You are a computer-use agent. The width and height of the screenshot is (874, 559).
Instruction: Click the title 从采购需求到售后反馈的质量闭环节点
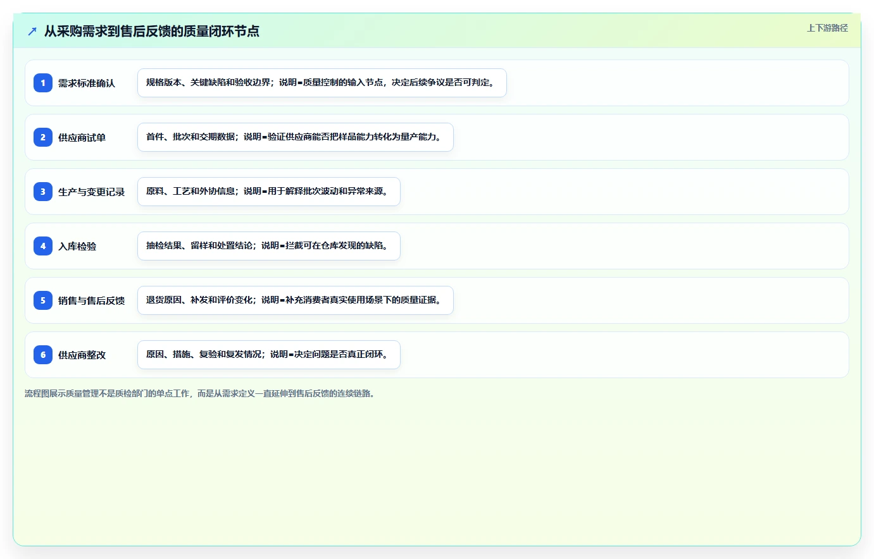click(152, 31)
